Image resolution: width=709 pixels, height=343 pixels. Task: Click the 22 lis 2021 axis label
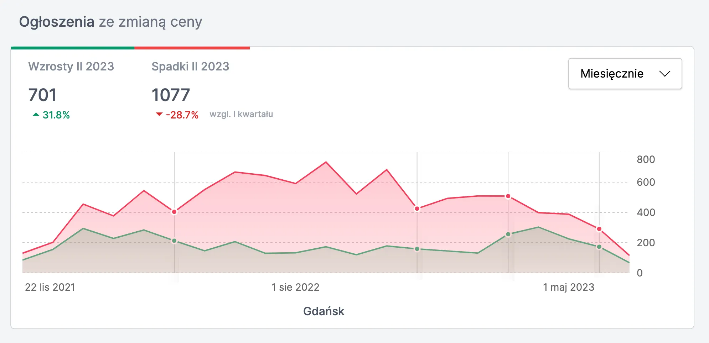(50, 287)
